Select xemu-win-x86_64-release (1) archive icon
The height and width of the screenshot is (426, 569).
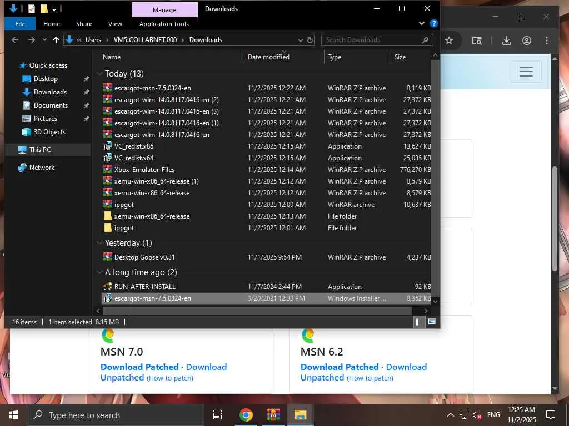(x=108, y=181)
